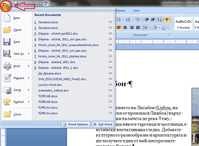This screenshot has width=199, height=146.
Task: Click the round Office button
Action: click(6, 6)
